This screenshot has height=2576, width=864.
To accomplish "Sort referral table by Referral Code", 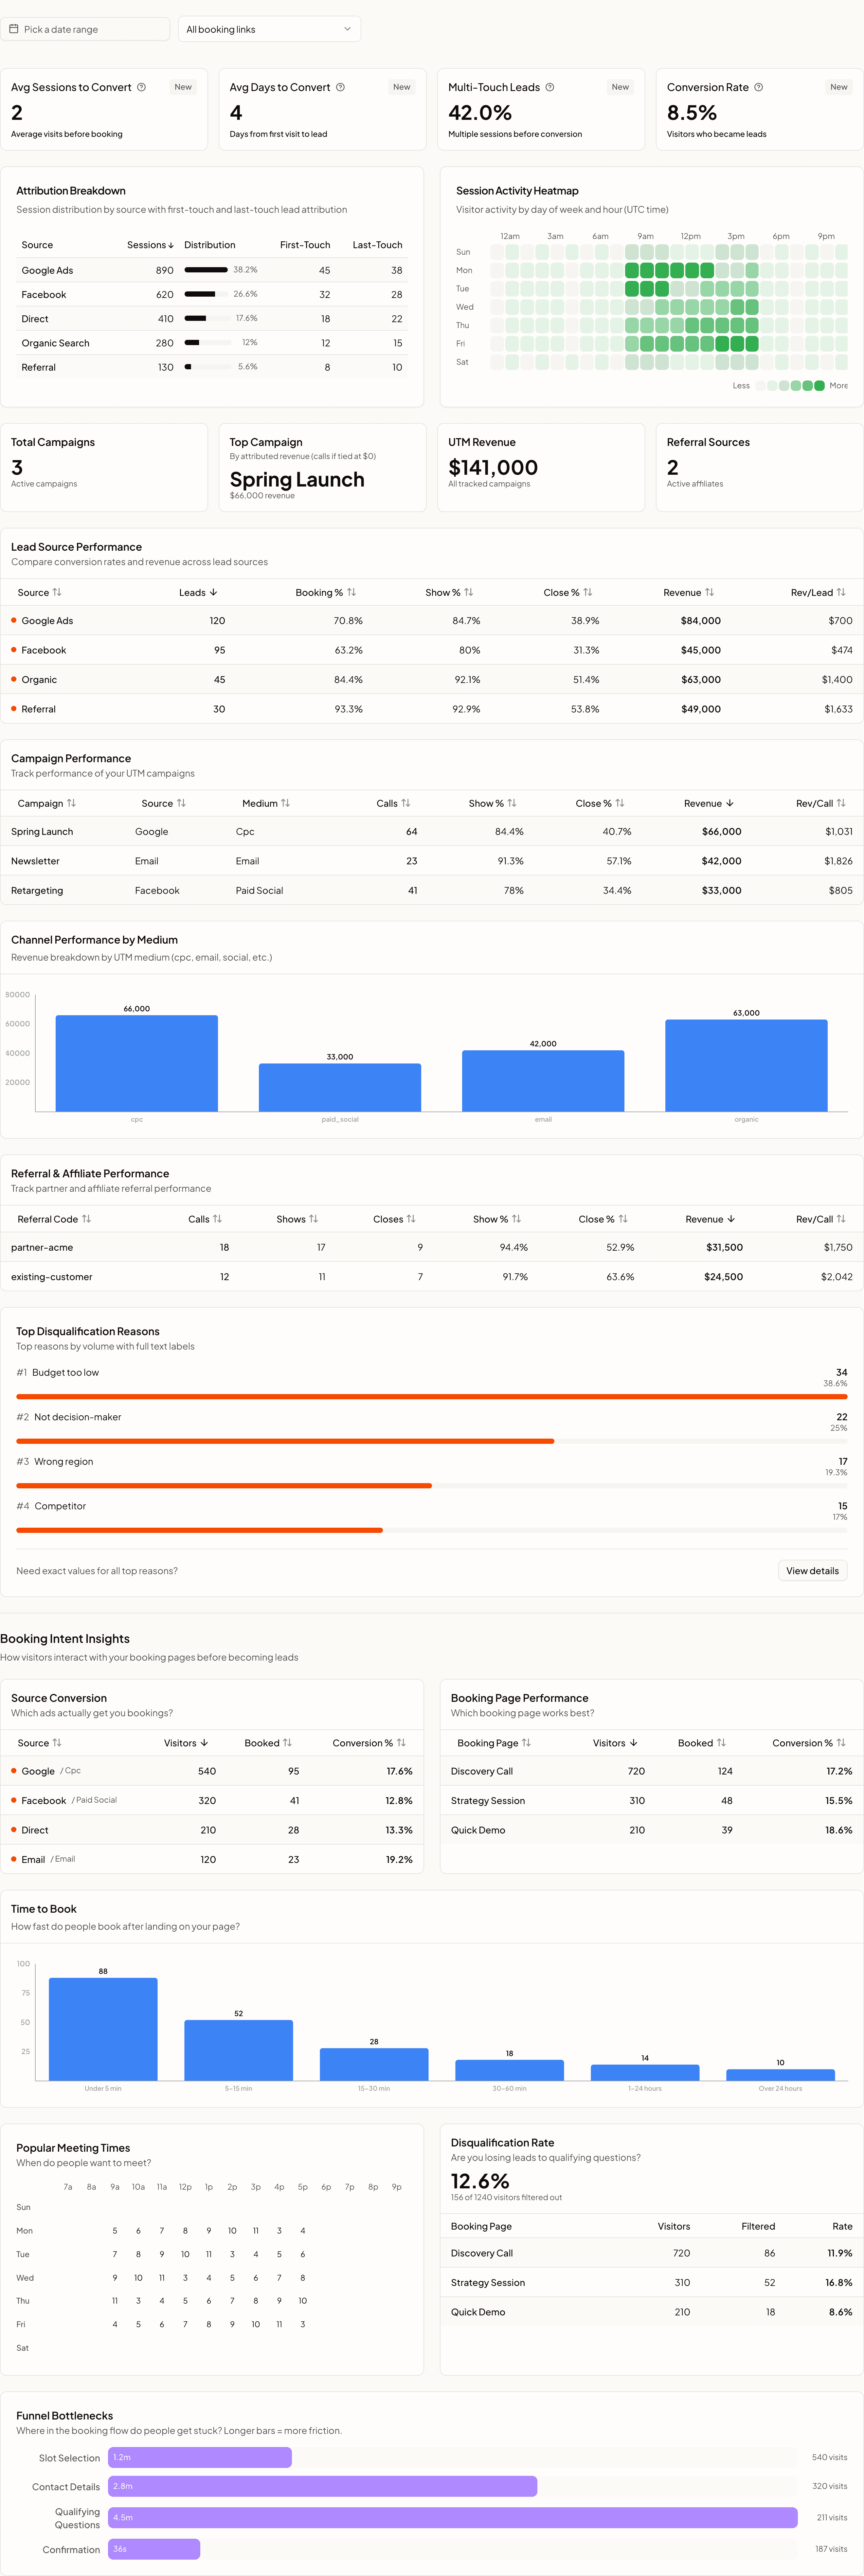I will pos(54,1219).
